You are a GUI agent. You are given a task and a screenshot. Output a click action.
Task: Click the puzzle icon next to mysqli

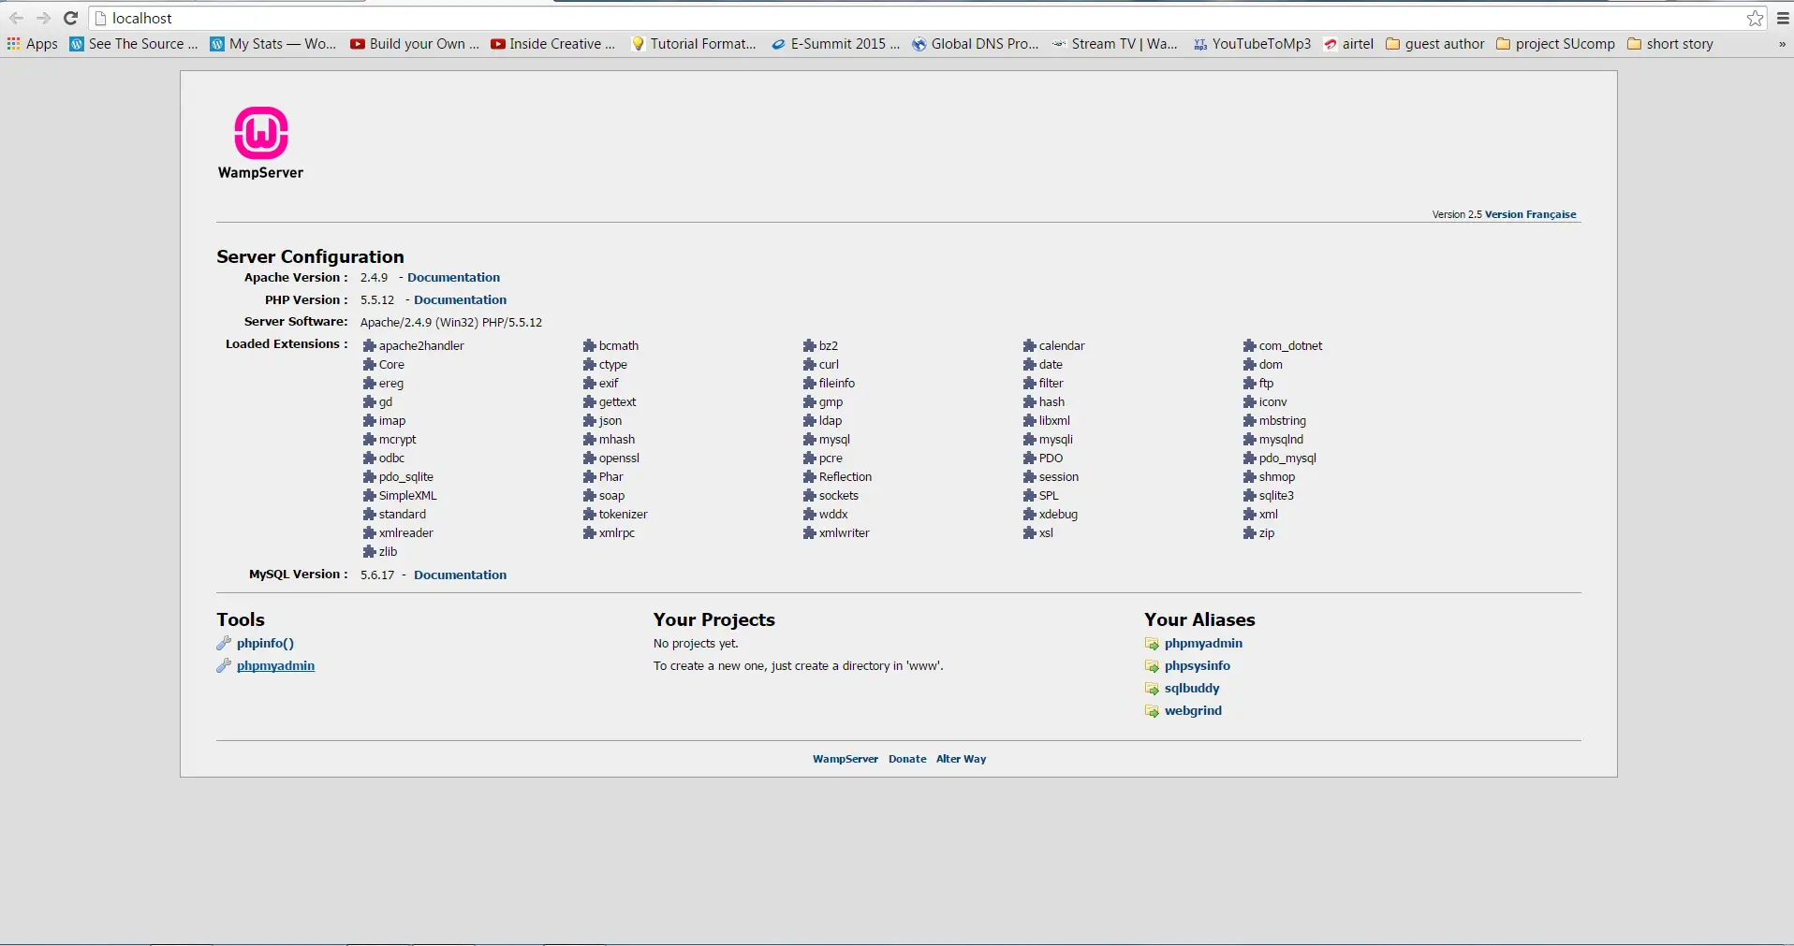[1029, 439]
